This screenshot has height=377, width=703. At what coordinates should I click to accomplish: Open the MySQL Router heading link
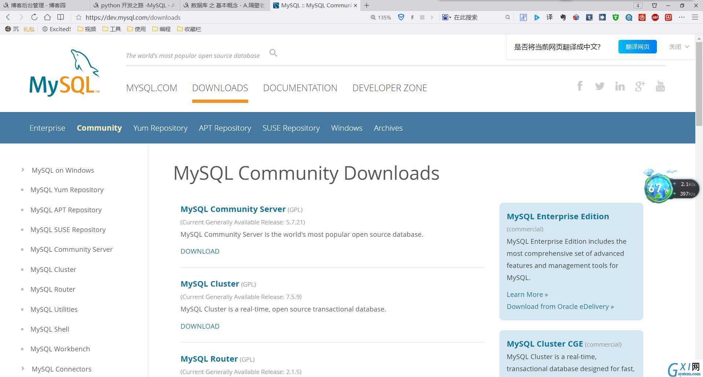click(209, 359)
